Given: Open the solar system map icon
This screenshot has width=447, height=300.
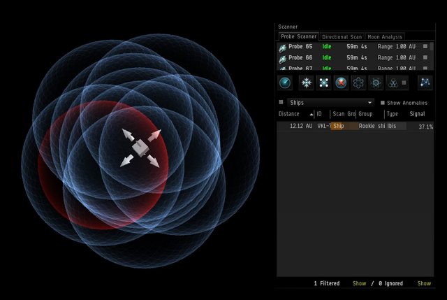Looking at the screenshot, I should pos(425,83).
